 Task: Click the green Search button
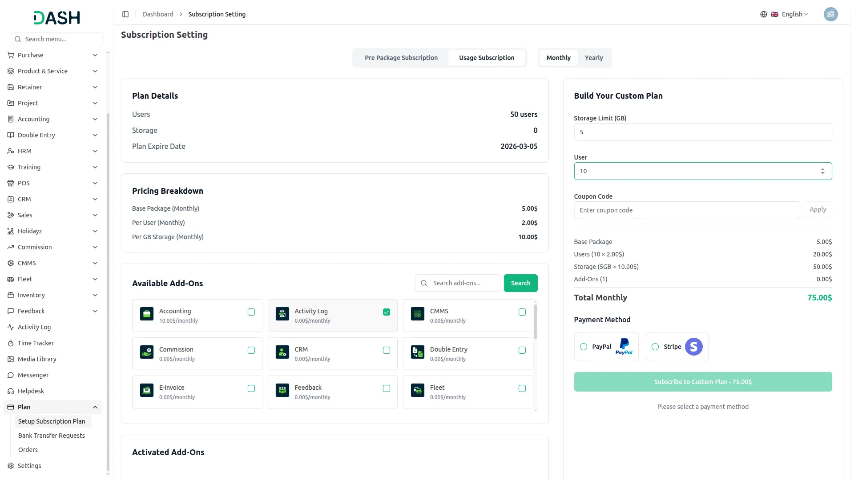click(x=520, y=283)
